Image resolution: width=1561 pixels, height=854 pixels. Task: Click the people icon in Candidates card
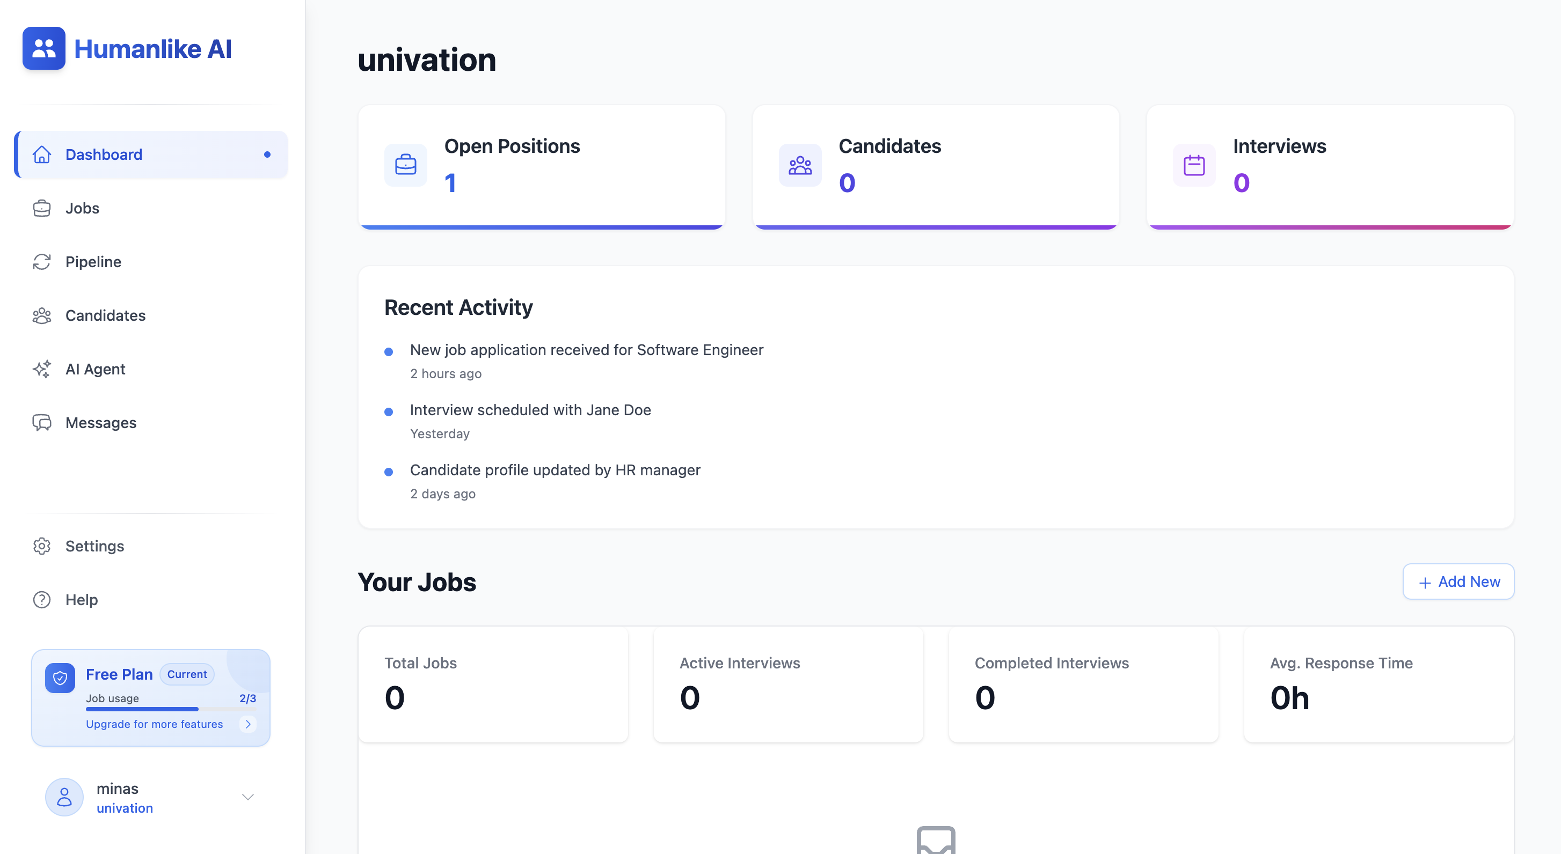tap(800, 165)
